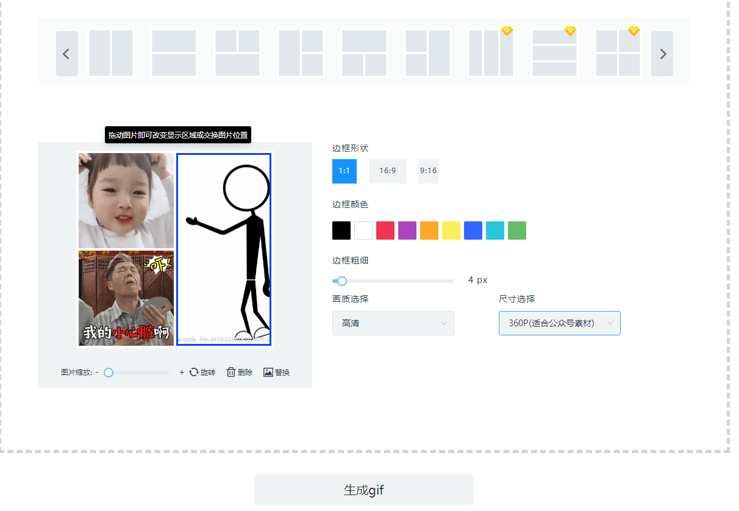Open the 尺寸选择 dropdown showing 360P

(560, 323)
